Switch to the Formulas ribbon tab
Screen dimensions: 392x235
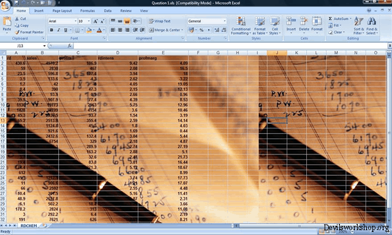pyautogui.click(x=88, y=11)
